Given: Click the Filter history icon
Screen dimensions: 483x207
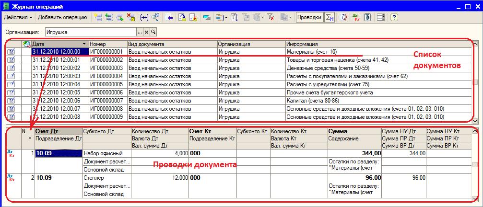Looking at the screenshot, I should pos(256,18).
